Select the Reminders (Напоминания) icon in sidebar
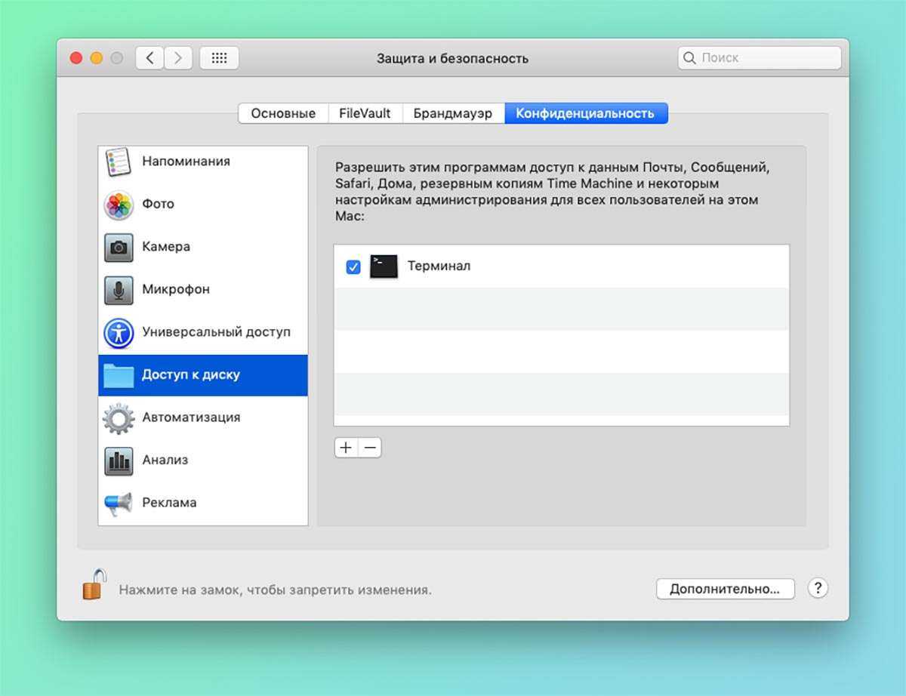The image size is (906, 696). coord(119,162)
